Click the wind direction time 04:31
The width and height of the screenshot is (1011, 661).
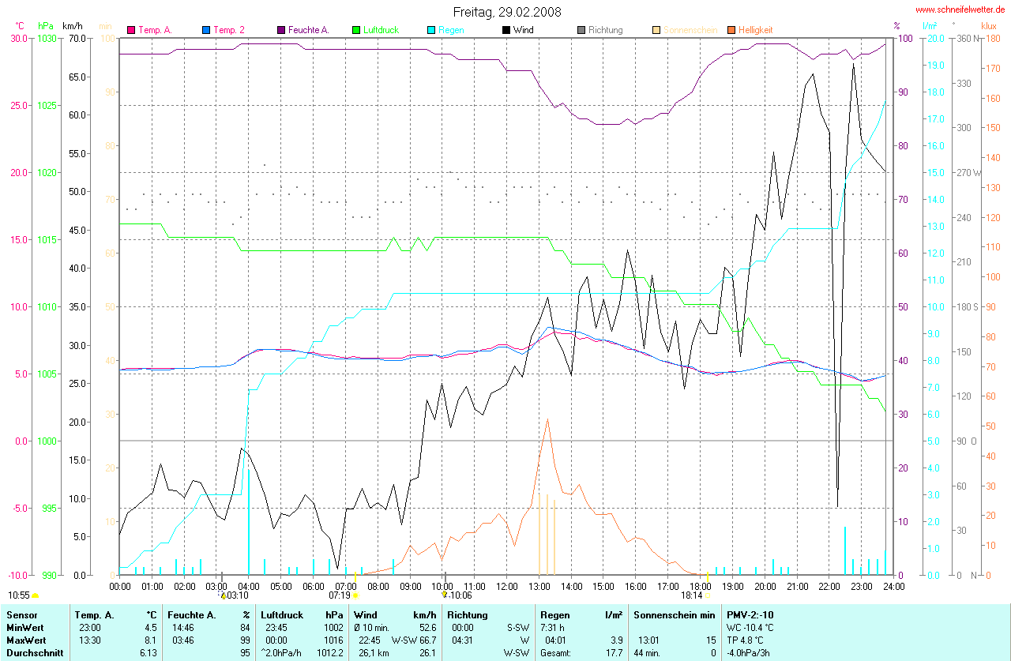pos(463,640)
